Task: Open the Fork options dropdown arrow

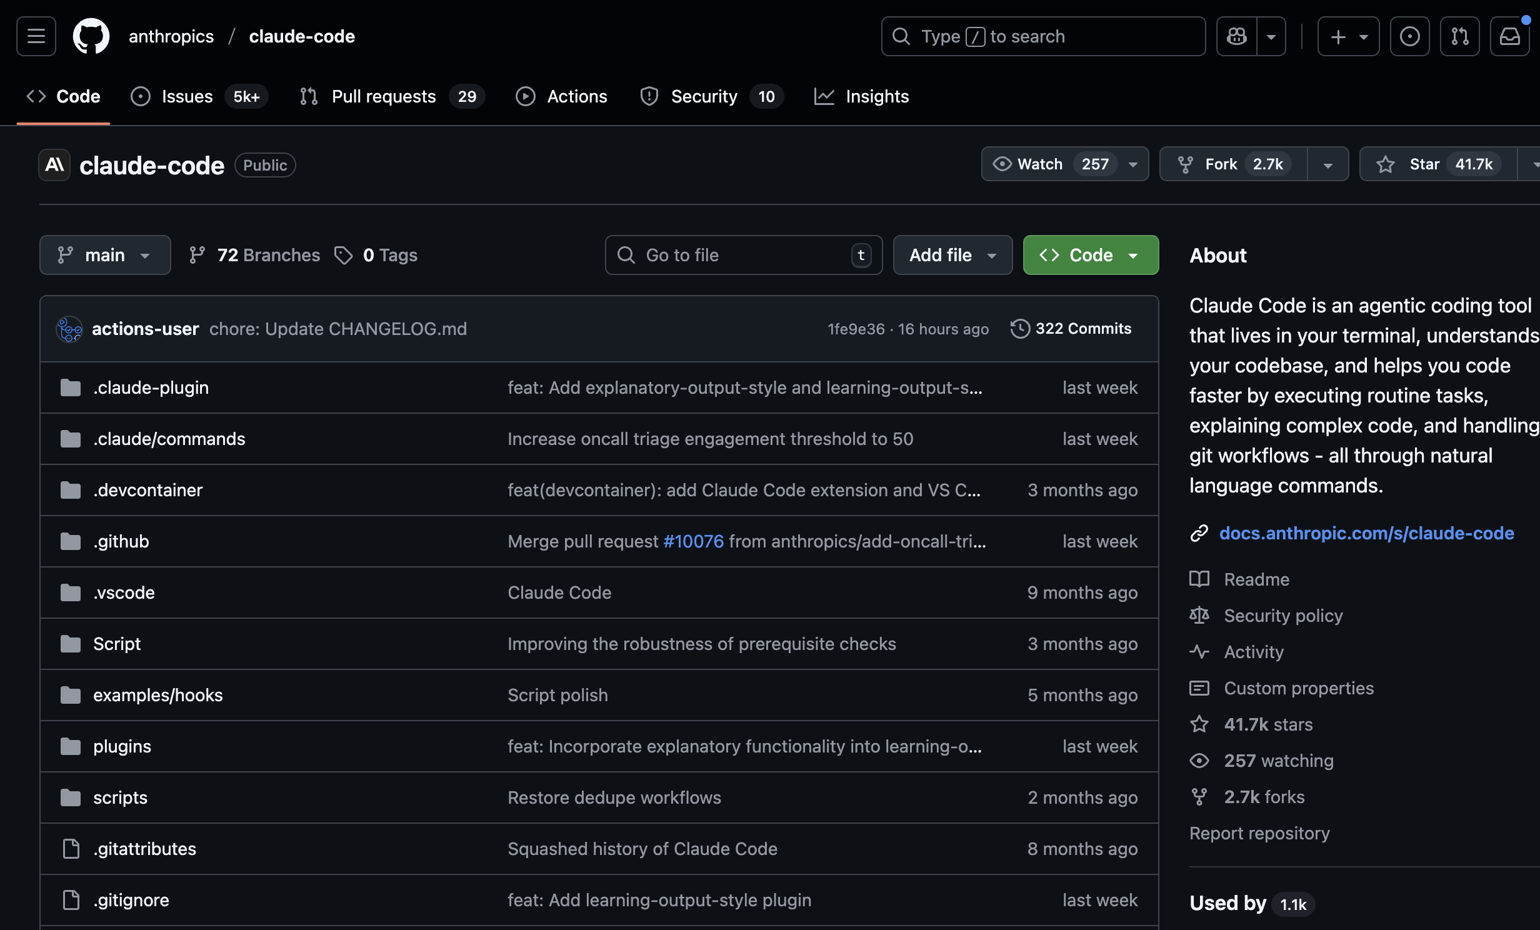Action: (x=1327, y=165)
